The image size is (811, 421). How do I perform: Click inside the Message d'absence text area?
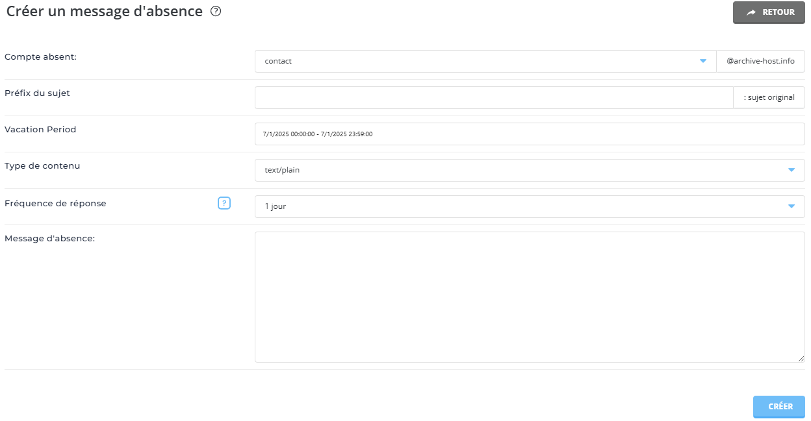pos(529,296)
